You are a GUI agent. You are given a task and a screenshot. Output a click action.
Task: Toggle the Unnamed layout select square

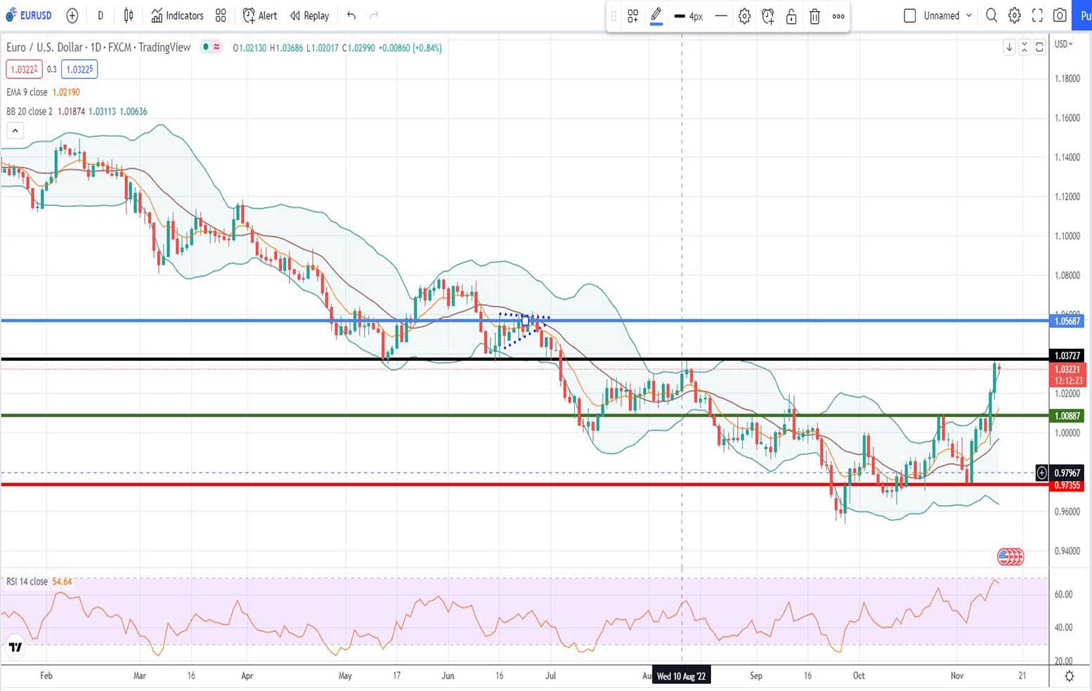point(909,15)
